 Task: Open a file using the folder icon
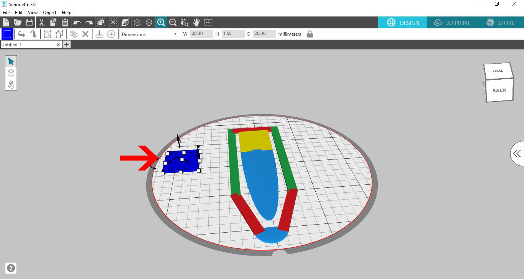click(18, 22)
